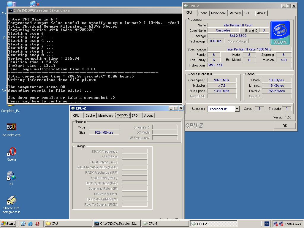Screen dimensions: 304x228
Task: Click the cmd.exe window title bar
Action: 94,10
